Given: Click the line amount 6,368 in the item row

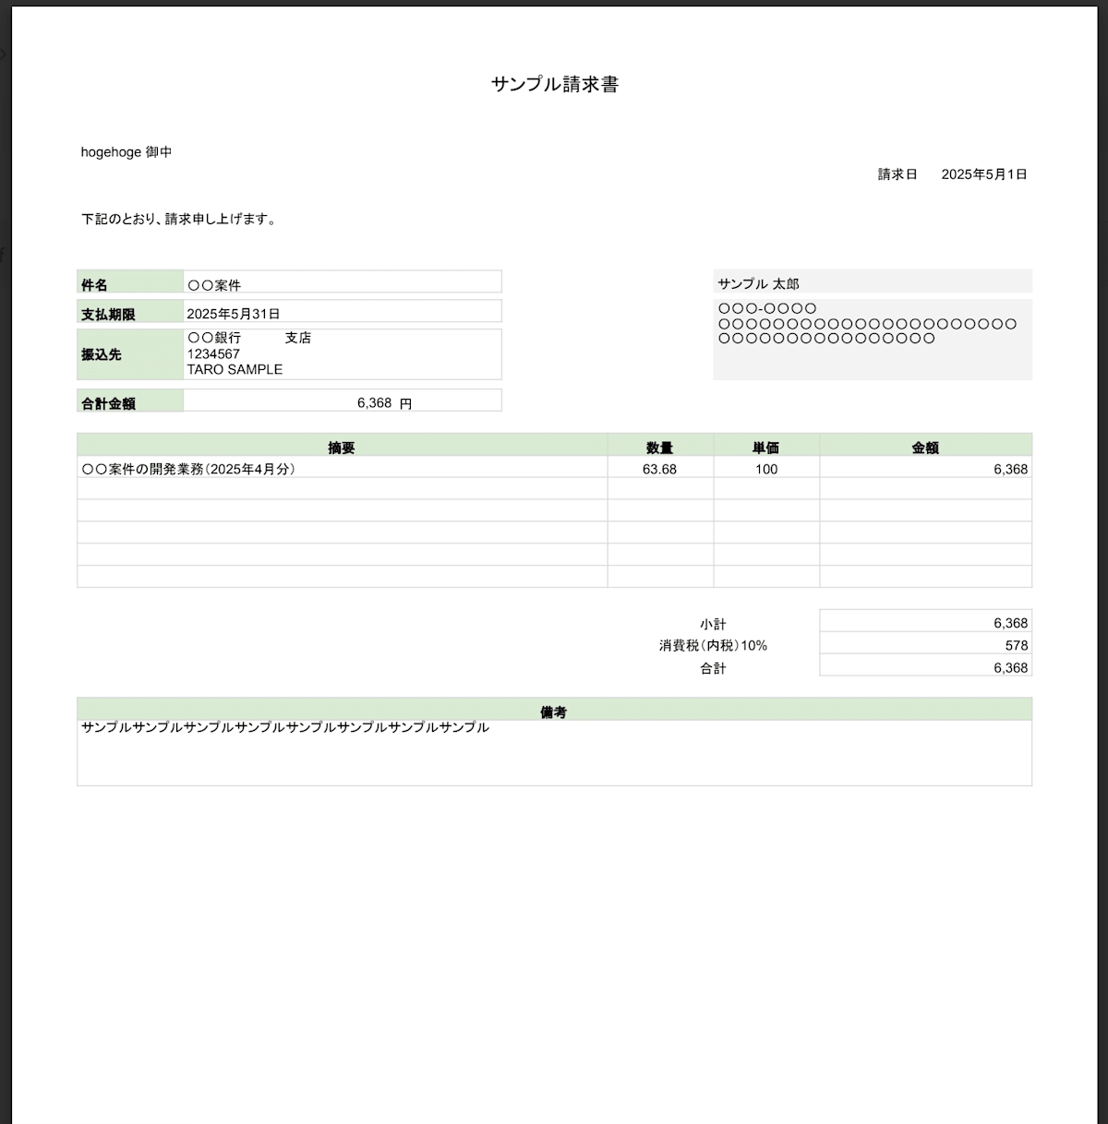Looking at the screenshot, I should 1010,469.
